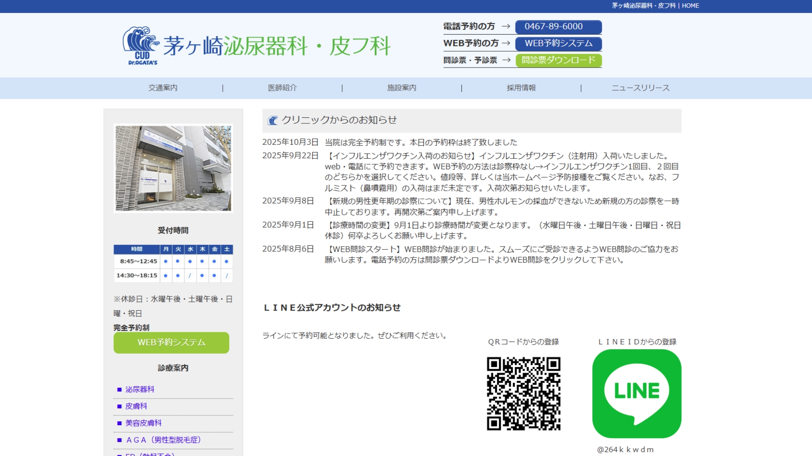Screen dimensions: 812x456
Task: Click the arrow beside 問診票・予診票
Action: (506, 60)
